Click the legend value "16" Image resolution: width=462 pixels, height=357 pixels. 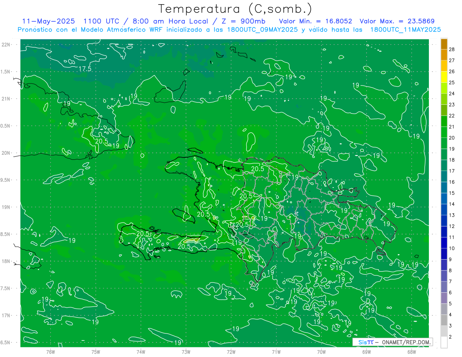(452, 182)
